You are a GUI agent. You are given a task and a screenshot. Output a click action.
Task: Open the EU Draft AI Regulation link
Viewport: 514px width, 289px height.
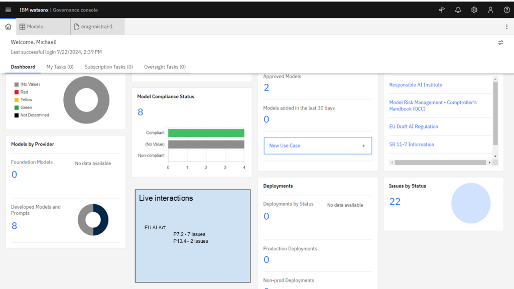(x=413, y=126)
